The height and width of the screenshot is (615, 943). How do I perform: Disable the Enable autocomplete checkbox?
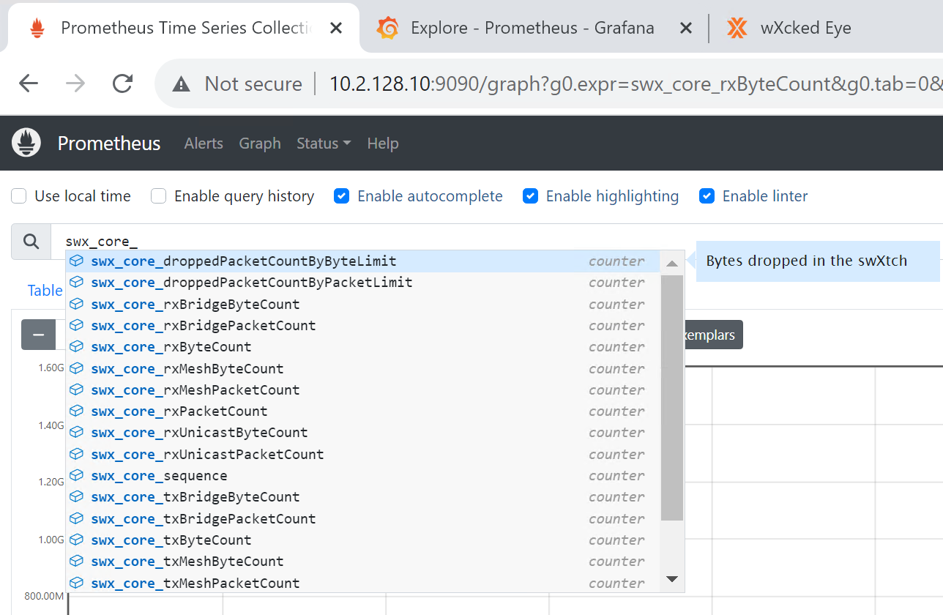[x=341, y=196]
